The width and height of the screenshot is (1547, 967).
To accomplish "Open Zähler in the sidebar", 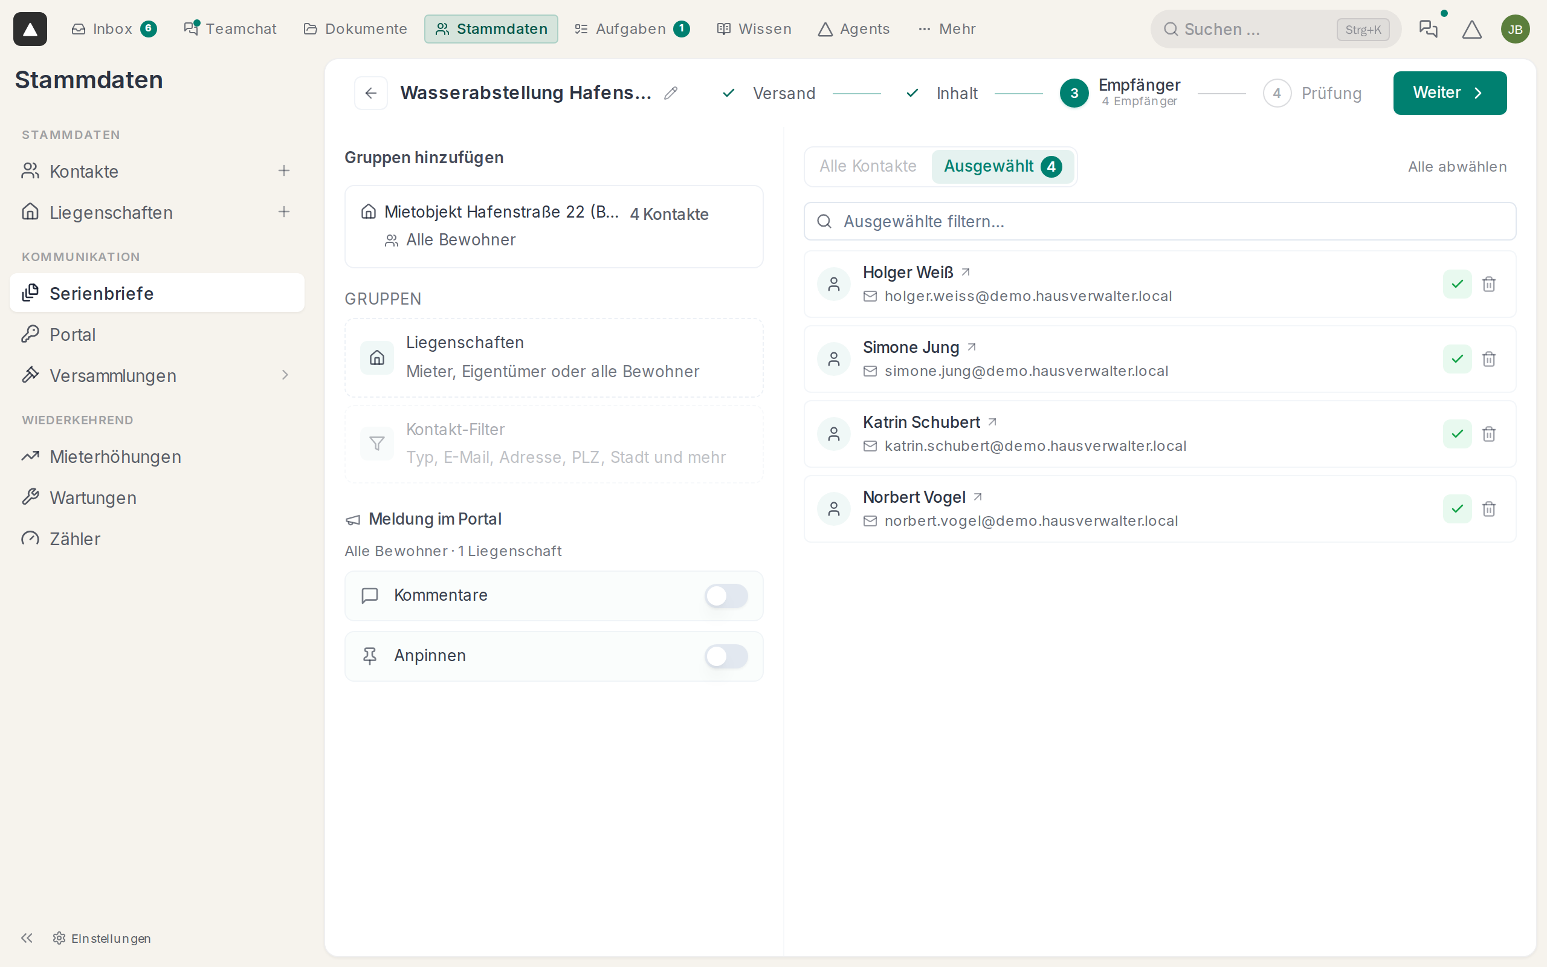I will coord(157,538).
